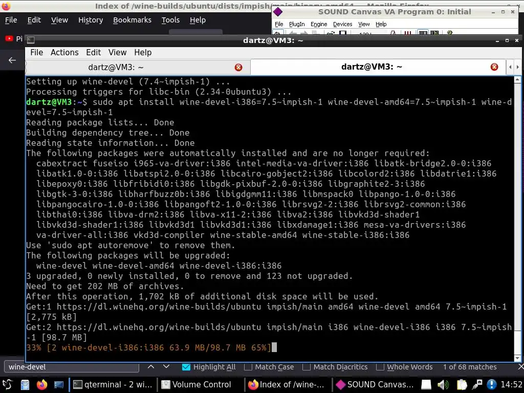The height and width of the screenshot is (393, 524).
Task: Uncheck the Highlight All checkbox
Action: pyautogui.click(x=186, y=367)
